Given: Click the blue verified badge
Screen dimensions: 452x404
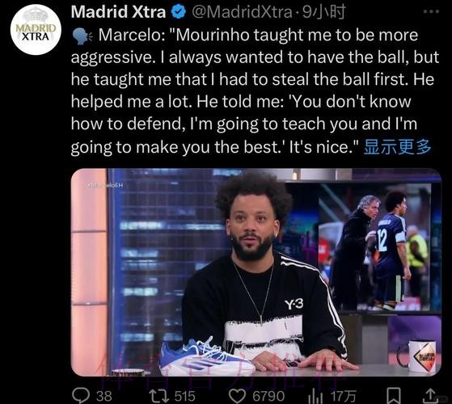Looking at the screenshot, I should pyautogui.click(x=178, y=12).
